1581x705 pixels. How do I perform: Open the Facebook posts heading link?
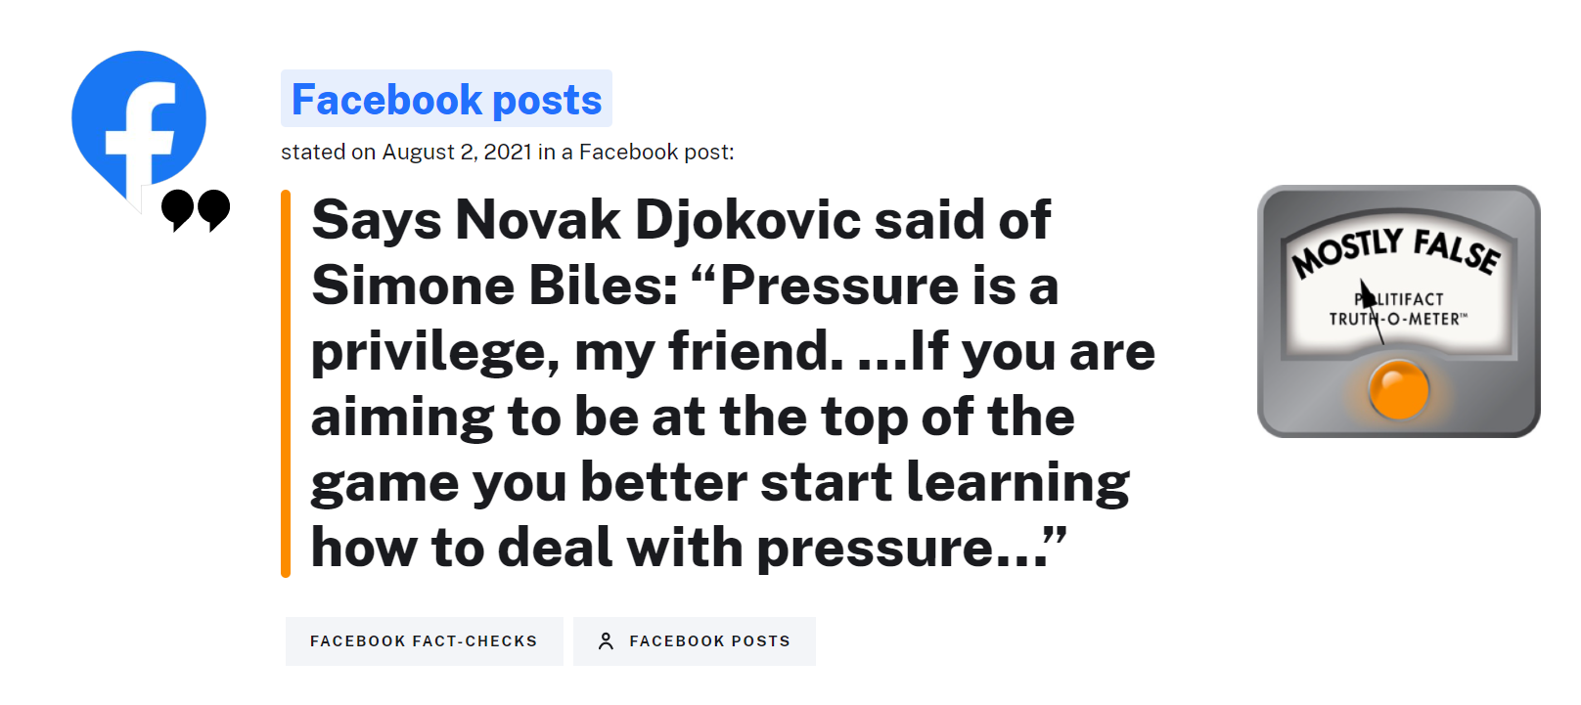(x=446, y=99)
